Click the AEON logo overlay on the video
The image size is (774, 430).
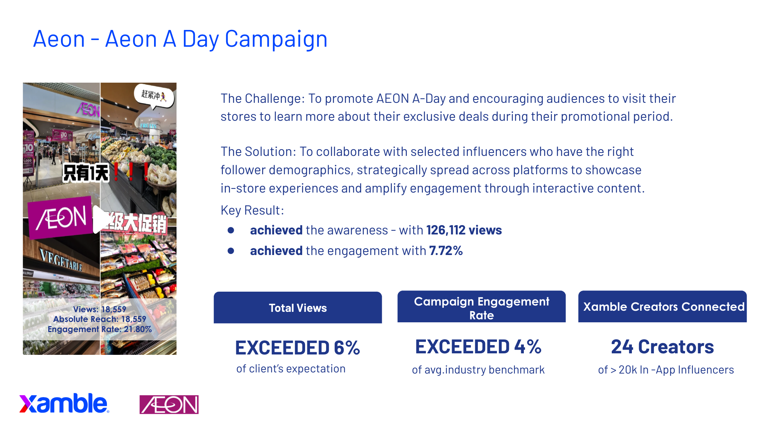(60, 218)
